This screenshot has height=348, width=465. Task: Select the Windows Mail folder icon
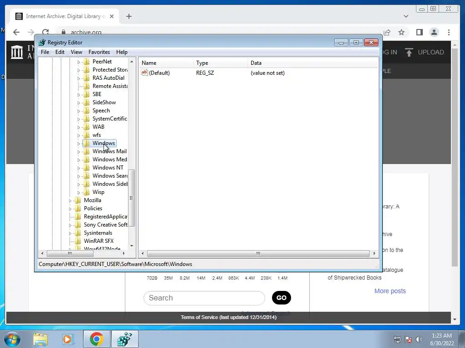pyautogui.click(x=87, y=151)
